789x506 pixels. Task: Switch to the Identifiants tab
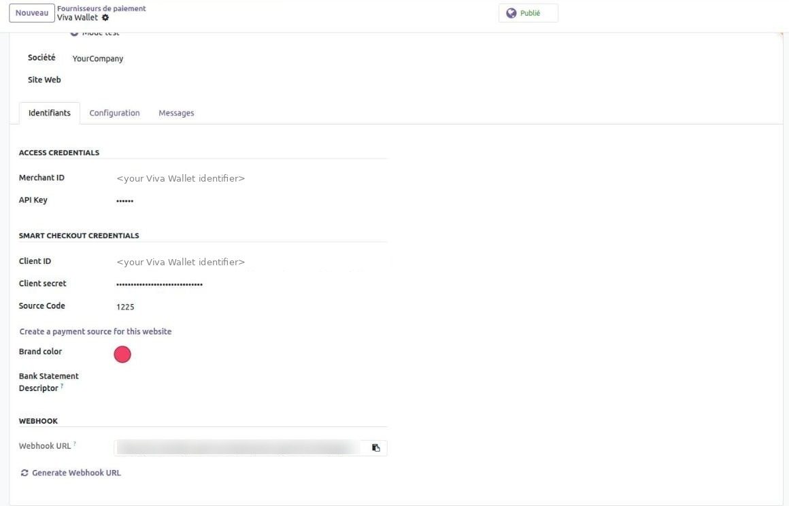[x=49, y=113]
